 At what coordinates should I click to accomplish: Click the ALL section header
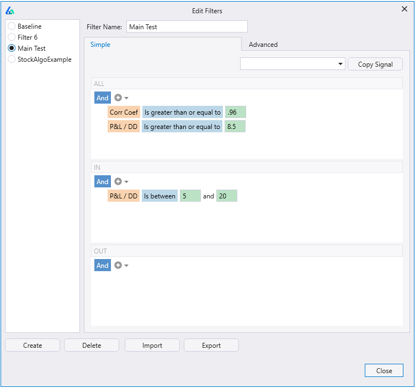[x=247, y=83]
